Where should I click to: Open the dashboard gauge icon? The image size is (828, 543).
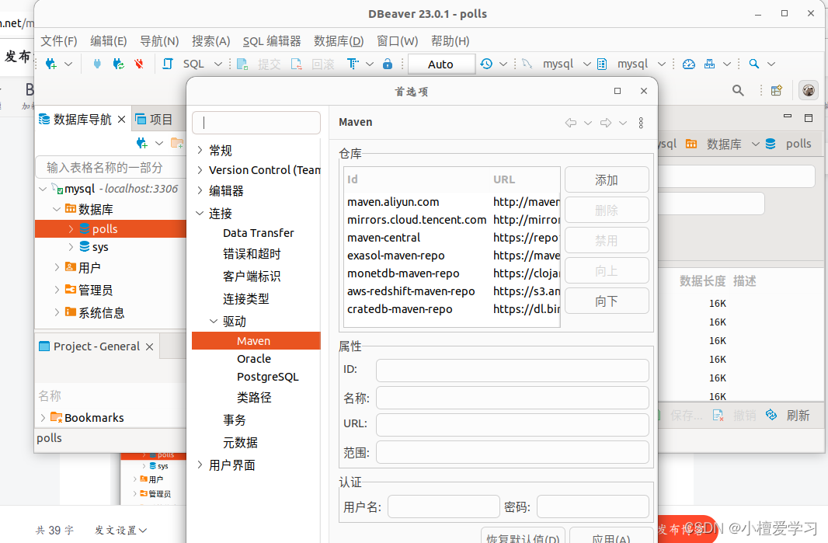pyautogui.click(x=689, y=64)
